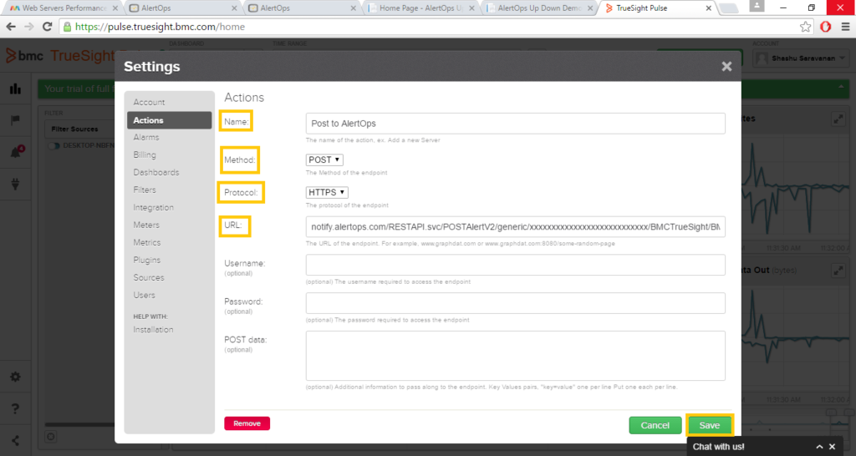Open the Protocol HTTPS dropdown

pyautogui.click(x=327, y=193)
